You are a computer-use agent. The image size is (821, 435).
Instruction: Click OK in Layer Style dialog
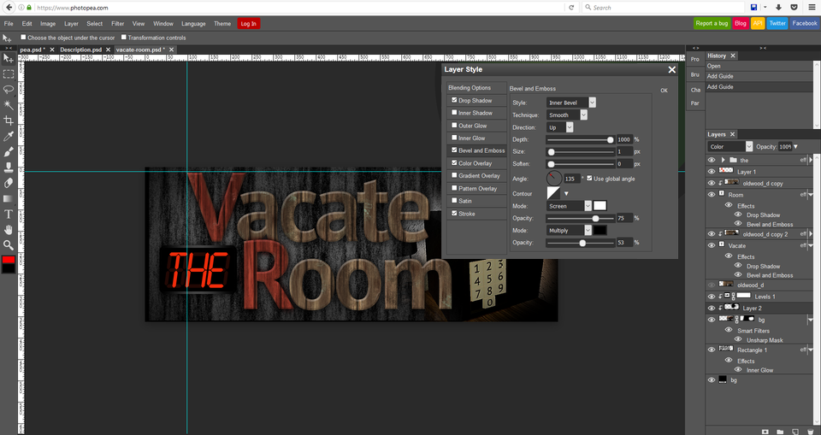click(x=664, y=90)
